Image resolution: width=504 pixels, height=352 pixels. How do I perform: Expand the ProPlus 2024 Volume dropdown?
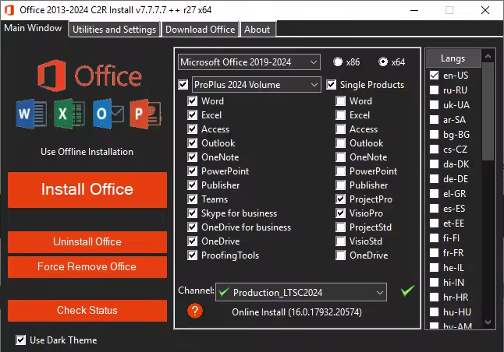coord(256,84)
